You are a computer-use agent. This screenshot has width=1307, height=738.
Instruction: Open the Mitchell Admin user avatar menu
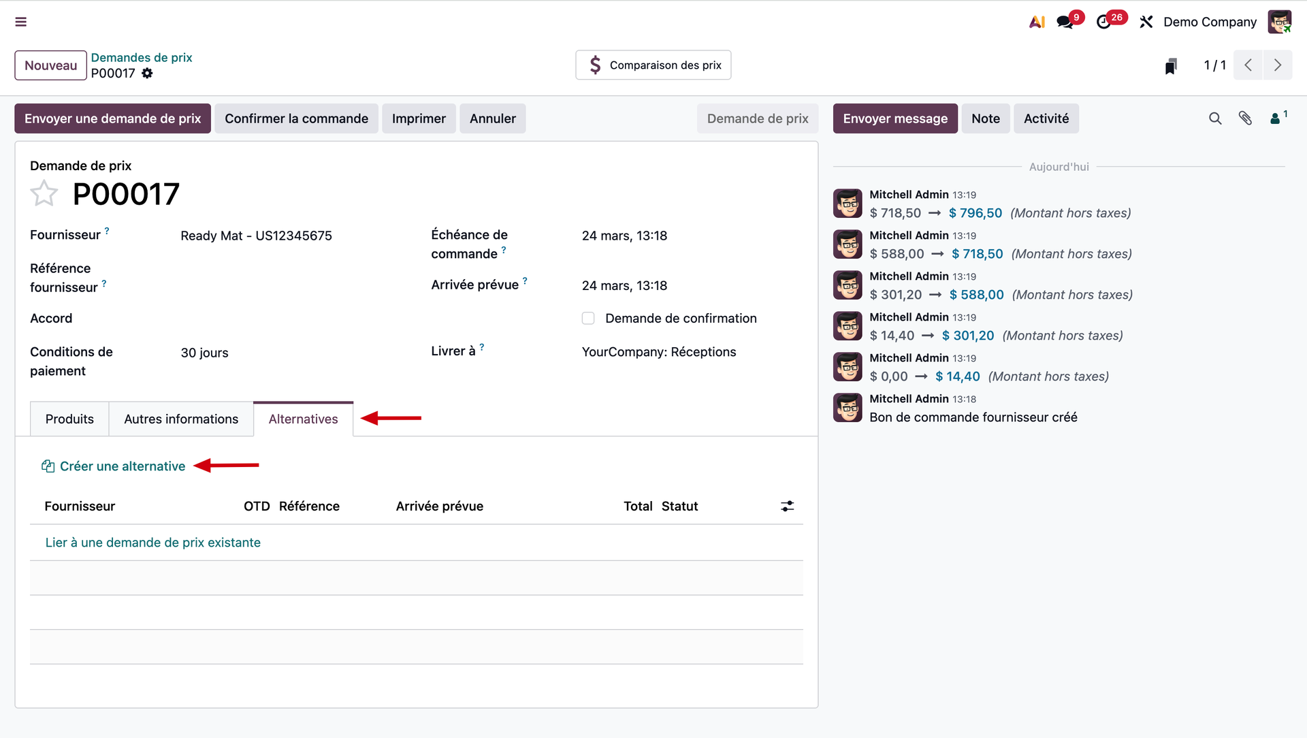1279,22
